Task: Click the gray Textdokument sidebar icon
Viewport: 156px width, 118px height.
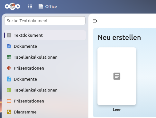Action: 9,35
